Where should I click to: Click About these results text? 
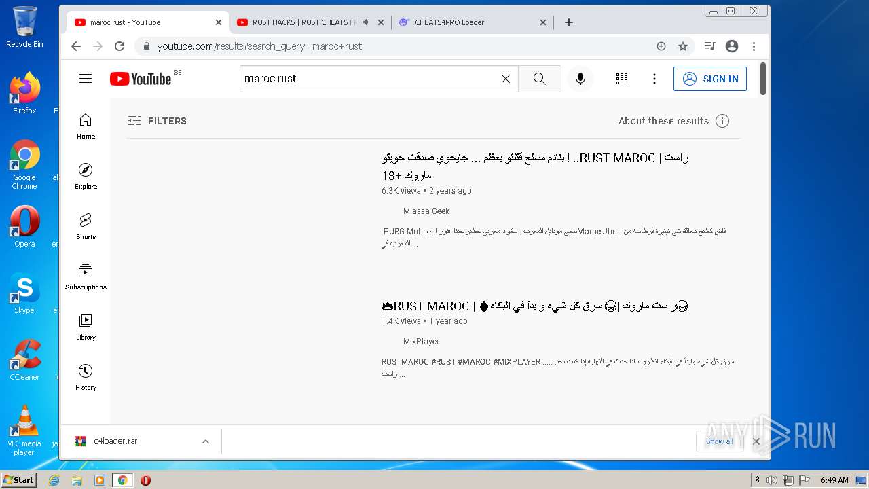click(x=663, y=121)
